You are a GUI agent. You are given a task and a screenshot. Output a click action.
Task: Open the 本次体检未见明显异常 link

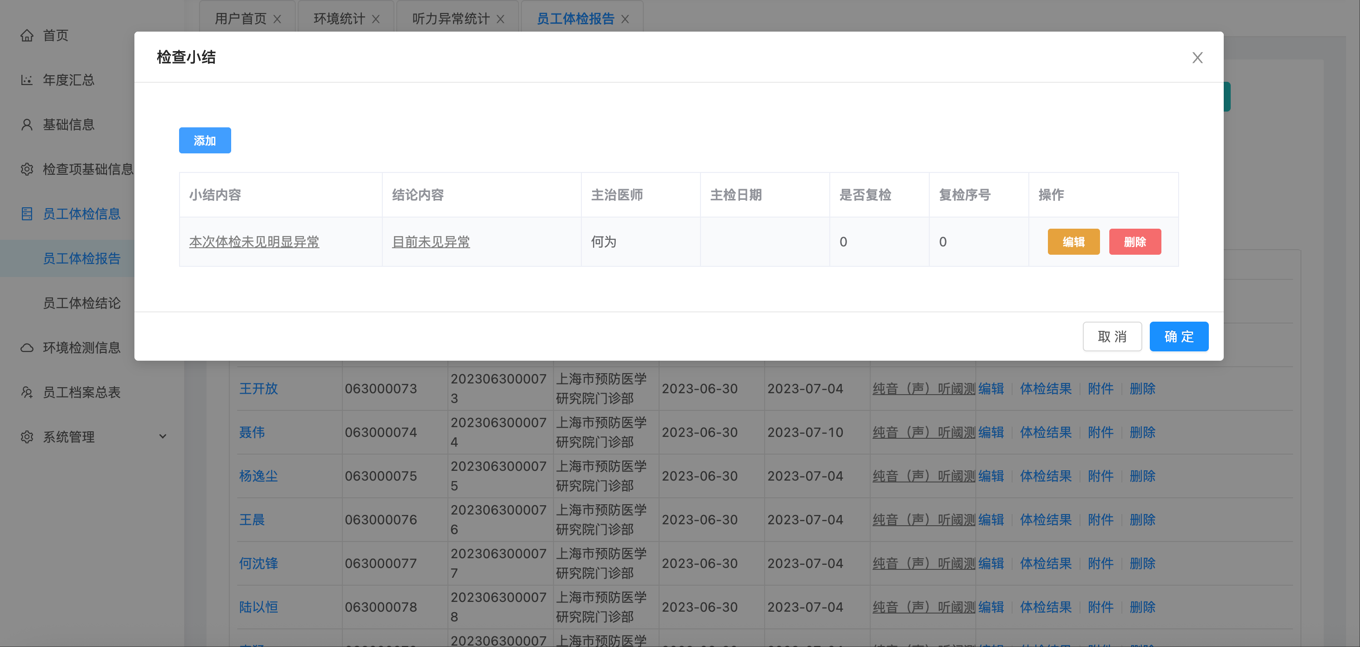(253, 242)
